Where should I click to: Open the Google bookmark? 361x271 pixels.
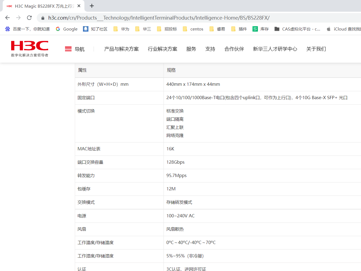pyautogui.click(x=67, y=29)
